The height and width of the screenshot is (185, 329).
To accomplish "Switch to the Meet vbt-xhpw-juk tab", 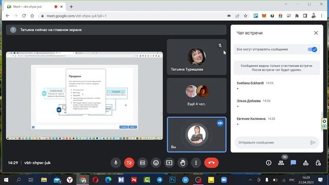I will coord(34,7).
